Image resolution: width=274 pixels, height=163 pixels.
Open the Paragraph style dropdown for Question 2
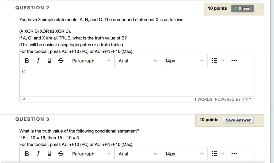point(91,61)
